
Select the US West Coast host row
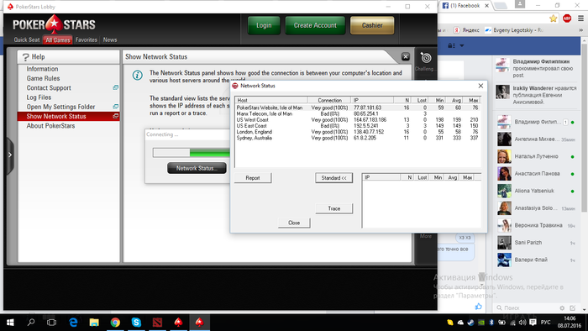(358, 119)
